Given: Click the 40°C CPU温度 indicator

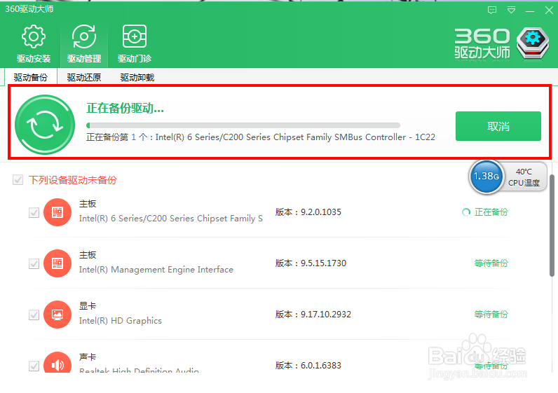Looking at the screenshot, I should tap(524, 177).
